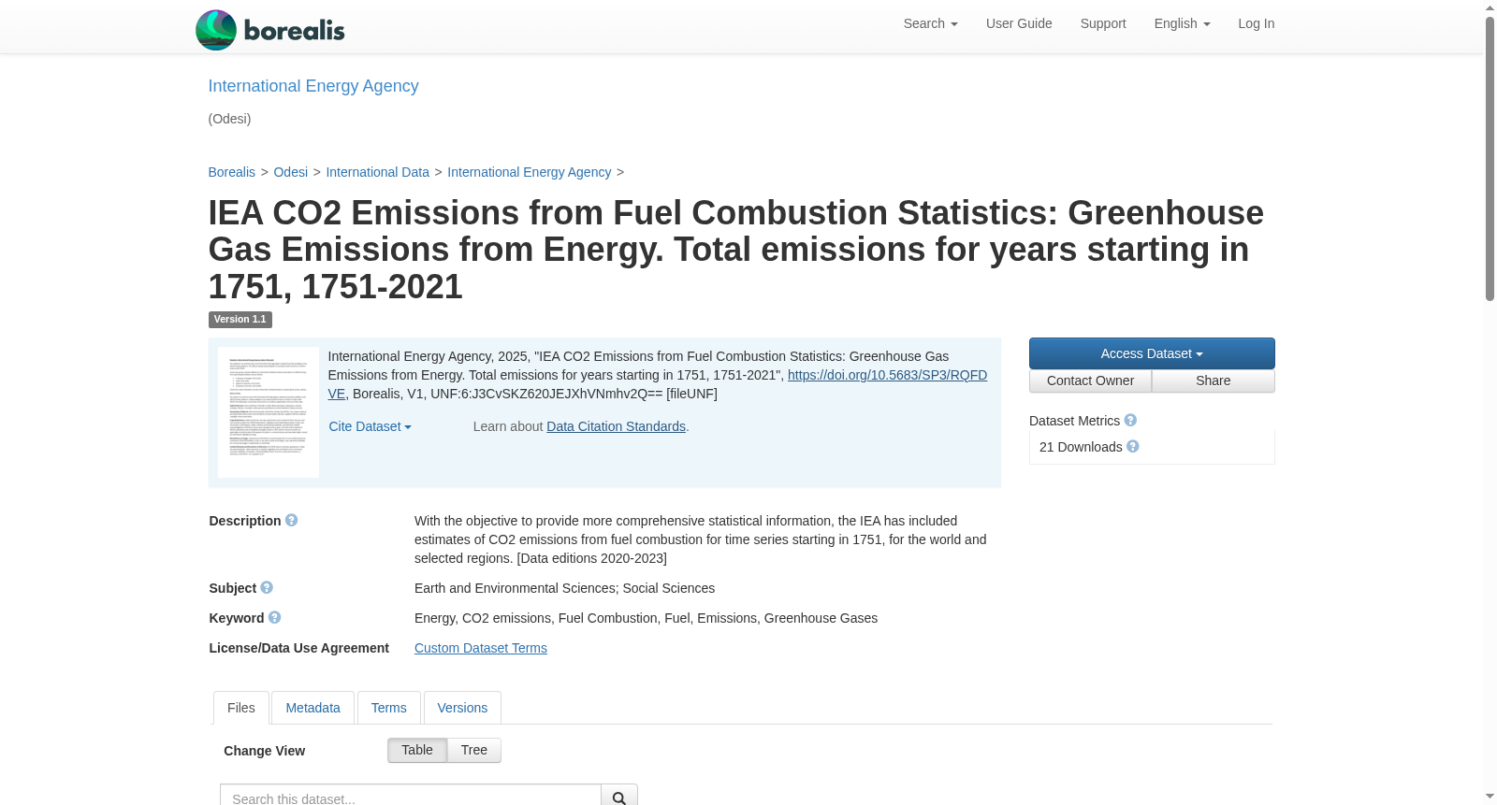Click the magnifier search dataset button
The image size is (1497, 805).
point(619,798)
